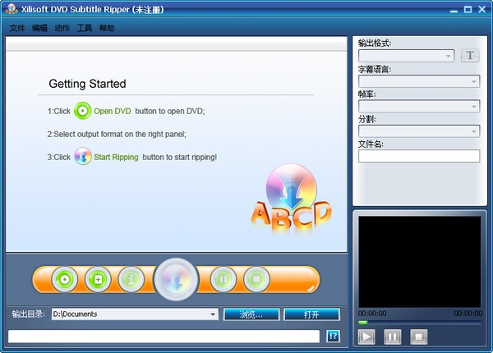Open the info button in orange toolbar
This screenshot has width=493, height=353.
click(131, 279)
